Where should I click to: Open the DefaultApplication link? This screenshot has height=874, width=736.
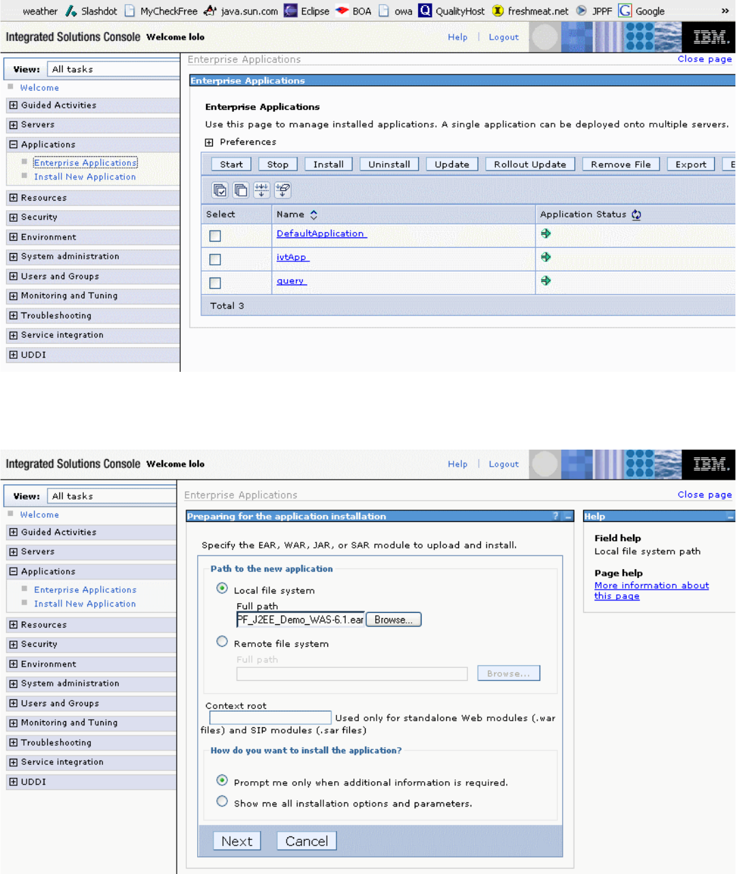tap(321, 233)
